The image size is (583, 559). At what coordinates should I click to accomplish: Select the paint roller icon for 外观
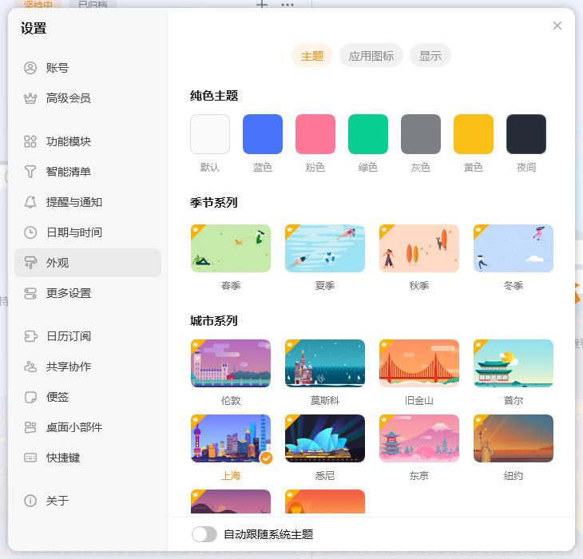(x=30, y=263)
